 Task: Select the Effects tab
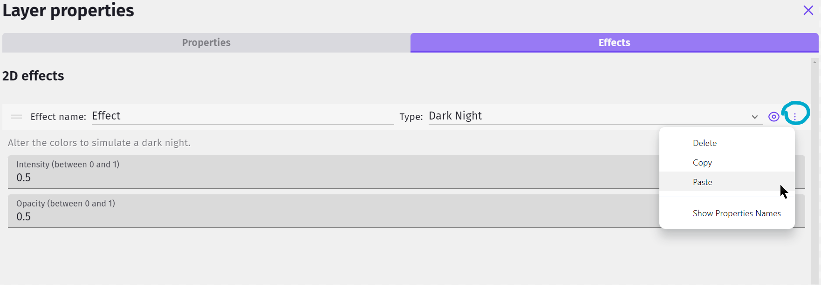(614, 43)
